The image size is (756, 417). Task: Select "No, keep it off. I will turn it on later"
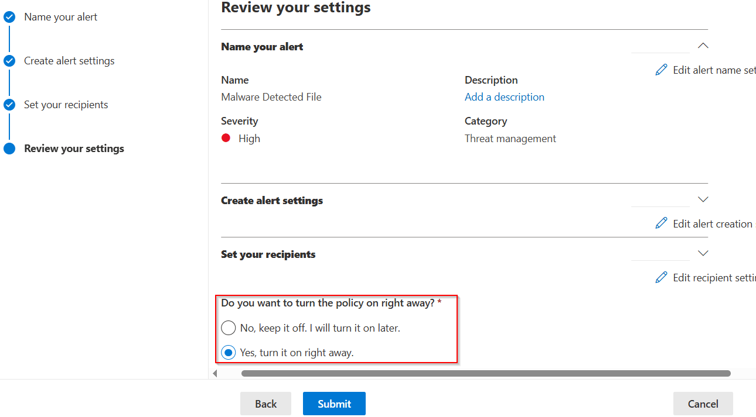[228, 328]
